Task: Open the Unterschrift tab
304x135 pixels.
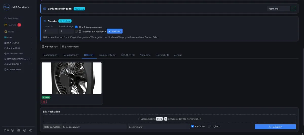Action: (162, 55)
